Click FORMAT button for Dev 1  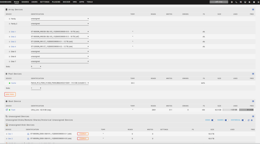coord(83,134)
